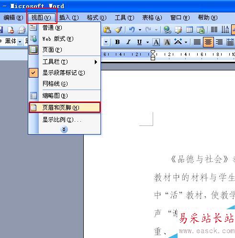Click the 页眉和页脚 page icon in menu
Viewport: 235px width, 238px height.
pos(34,108)
